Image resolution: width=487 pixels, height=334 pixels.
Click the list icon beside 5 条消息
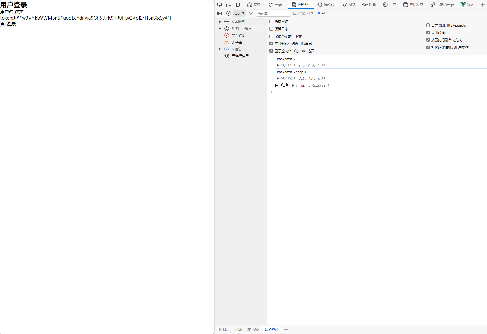coord(227,22)
